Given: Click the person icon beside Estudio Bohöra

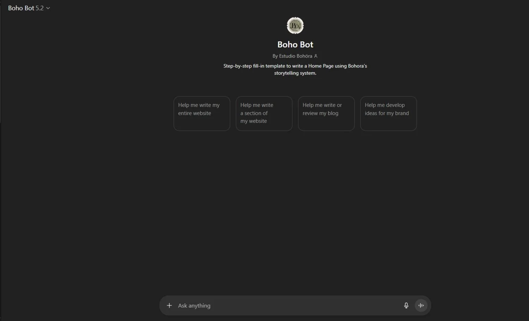Looking at the screenshot, I should point(316,56).
